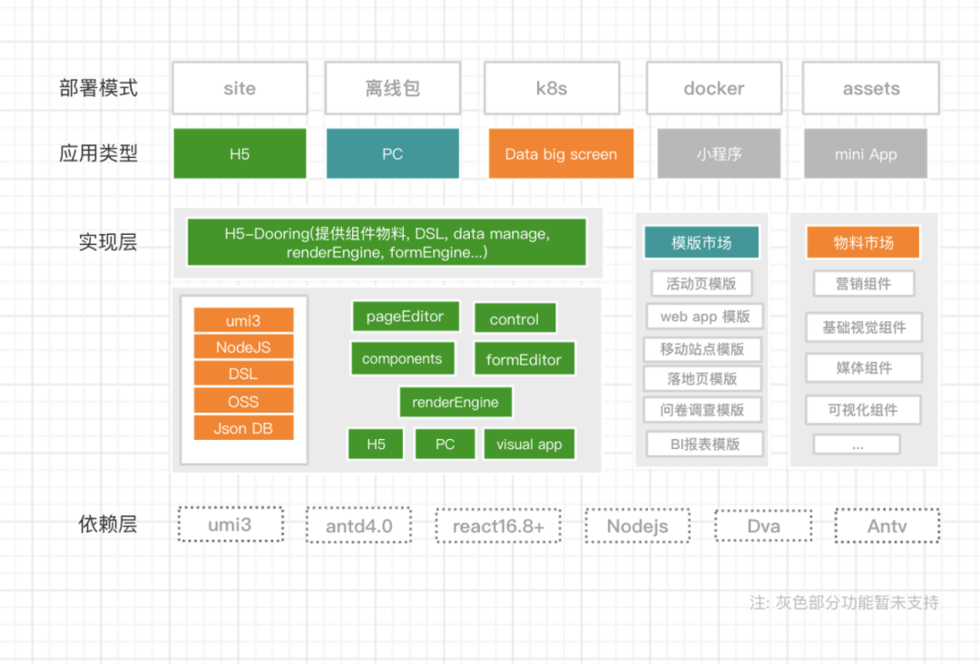Click the 小程序 application block
Image resolution: width=980 pixels, height=664 pixels.
pyautogui.click(x=718, y=153)
